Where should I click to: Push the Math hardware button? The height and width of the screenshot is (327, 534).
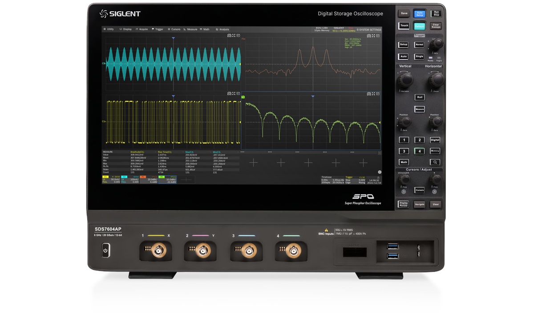tap(404, 162)
